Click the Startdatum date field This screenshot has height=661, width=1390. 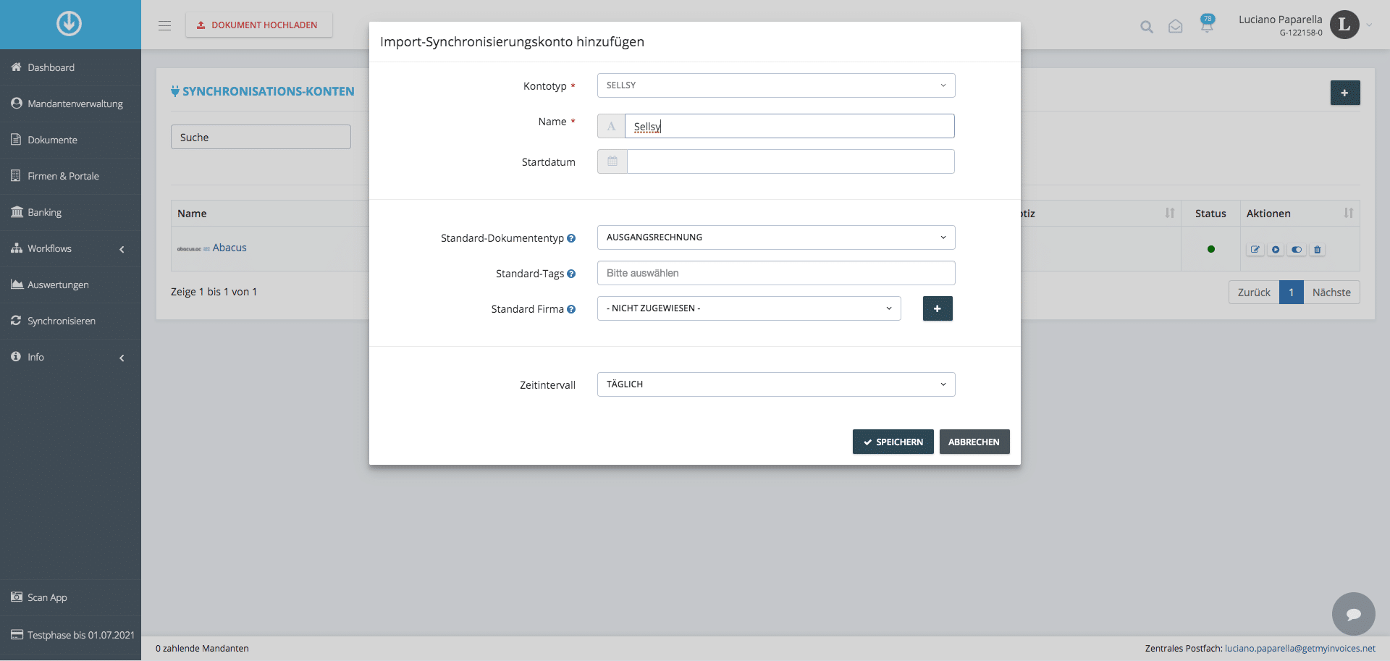click(791, 161)
